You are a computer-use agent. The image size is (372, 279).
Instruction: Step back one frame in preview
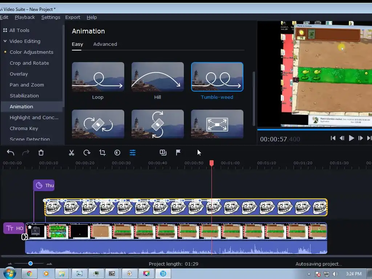[x=342, y=138]
